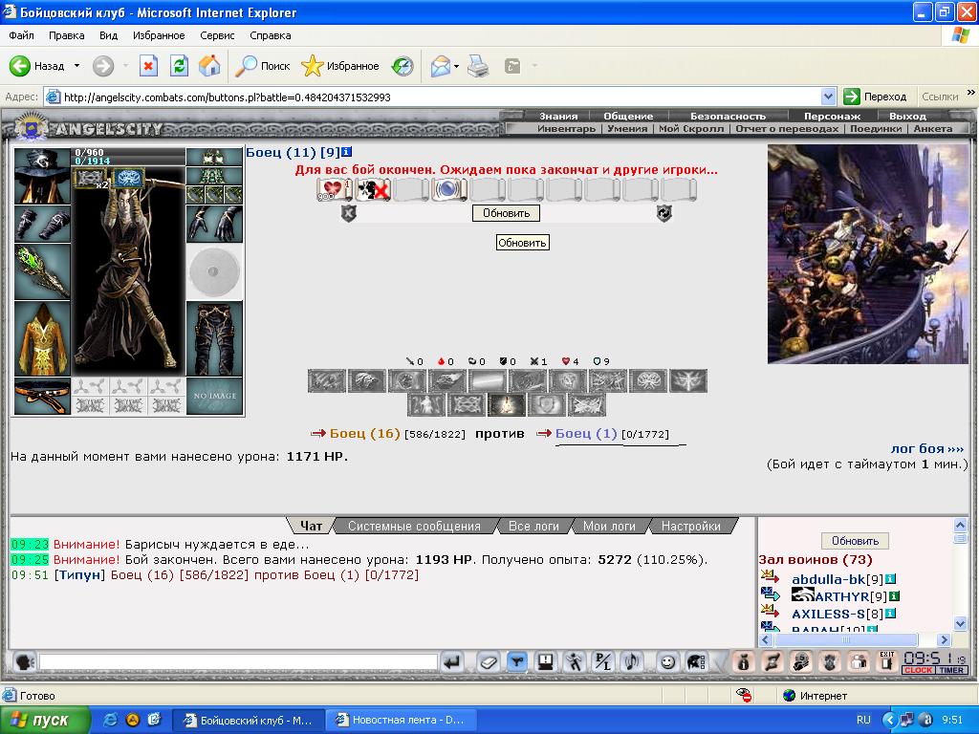This screenshot has width=979, height=734.
Task: Open the Избранное menu in menu bar
Action: [x=159, y=35]
